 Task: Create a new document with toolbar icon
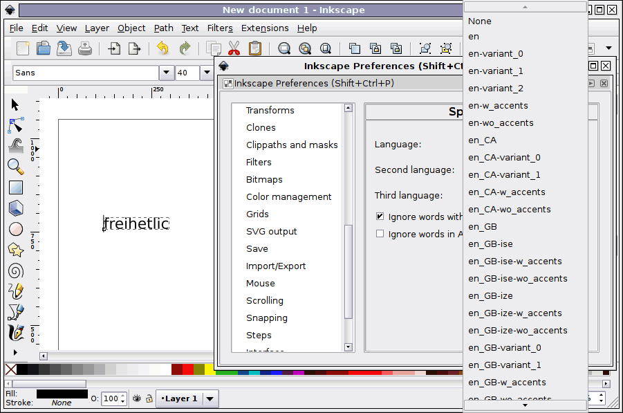(23, 48)
